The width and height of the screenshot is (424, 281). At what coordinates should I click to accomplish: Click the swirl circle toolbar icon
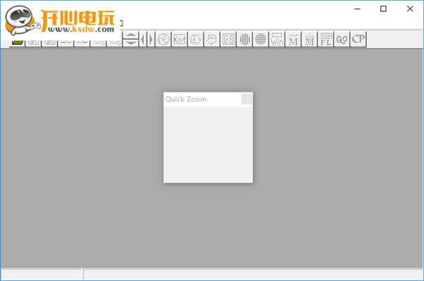tap(163, 40)
